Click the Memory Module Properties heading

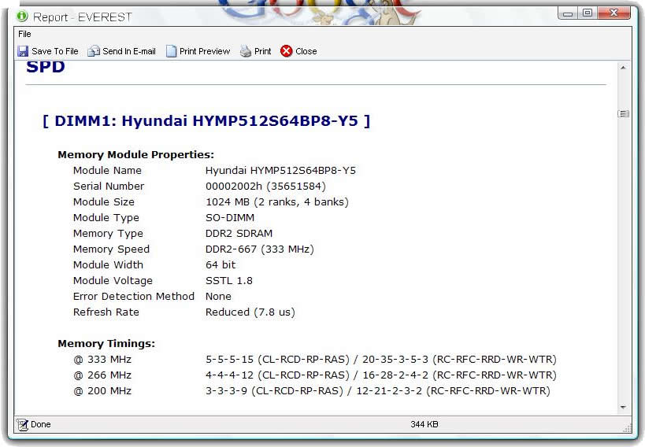coord(135,154)
